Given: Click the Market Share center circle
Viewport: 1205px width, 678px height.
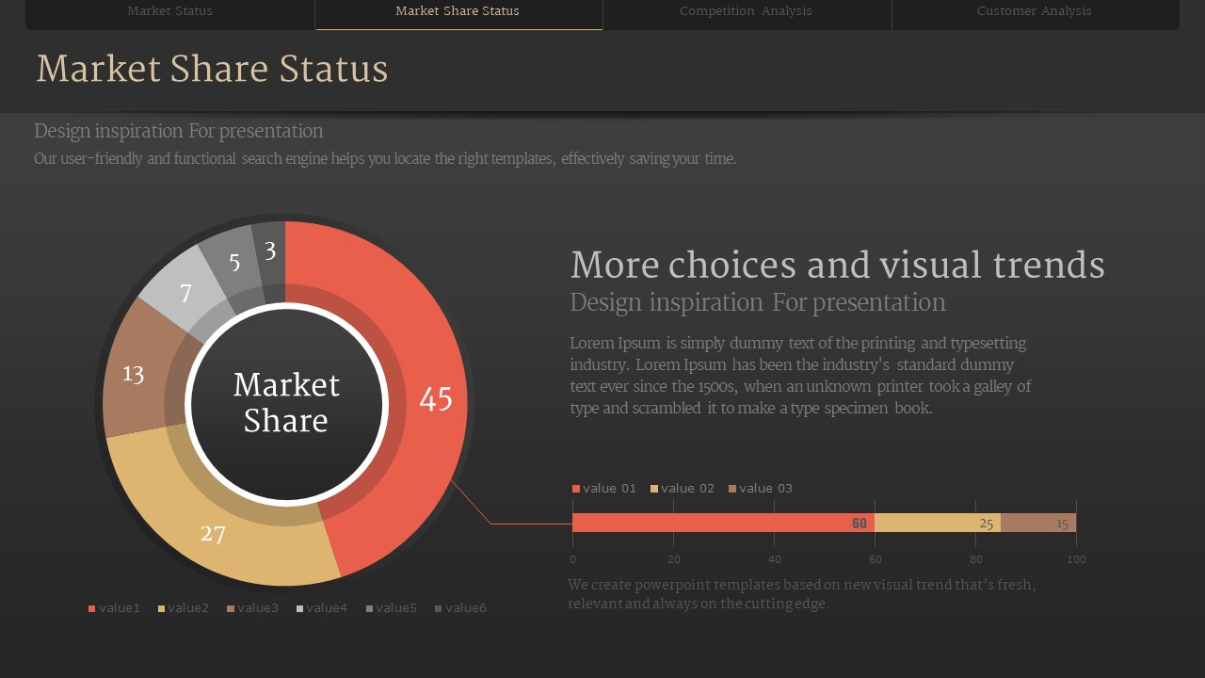Looking at the screenshot, I should click(286, 403).
